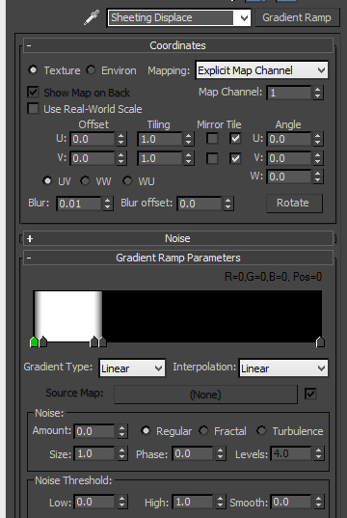The height and width of the screenshot is (518, 347).
Task: Open the Explicit Map Channel mapping dropdown
Action: point(262,70)
